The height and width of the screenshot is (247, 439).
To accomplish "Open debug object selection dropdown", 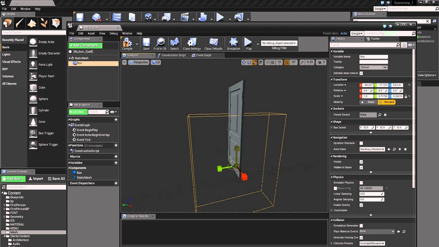I will 279,43.
